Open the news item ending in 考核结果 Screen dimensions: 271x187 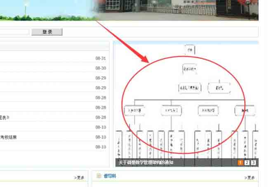click(x=8, y=137)
